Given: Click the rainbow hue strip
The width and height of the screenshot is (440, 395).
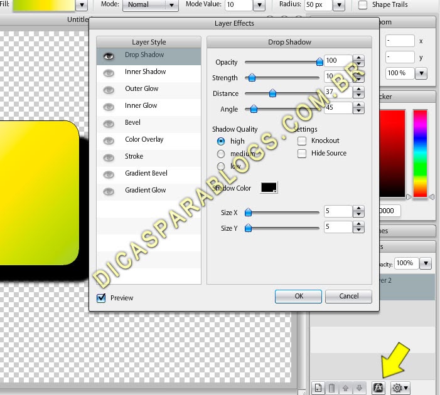Looking at the screenshot, I should 420,154.
